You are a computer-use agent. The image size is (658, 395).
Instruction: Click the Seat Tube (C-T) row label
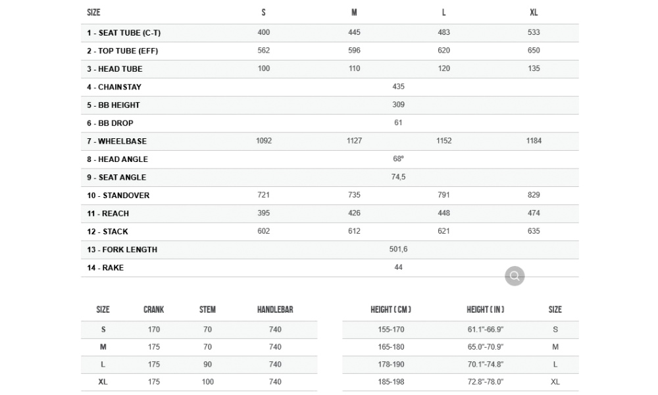tap(123, 33)
